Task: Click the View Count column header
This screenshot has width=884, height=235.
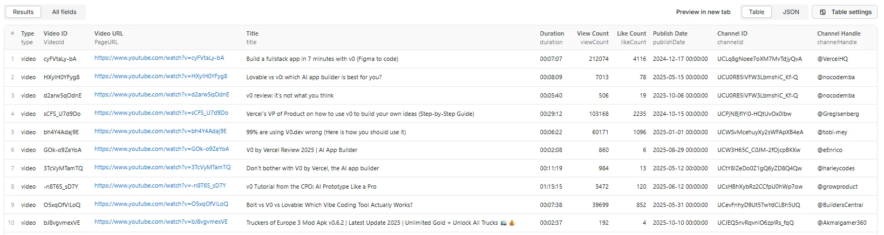Action: pos(593,33)
